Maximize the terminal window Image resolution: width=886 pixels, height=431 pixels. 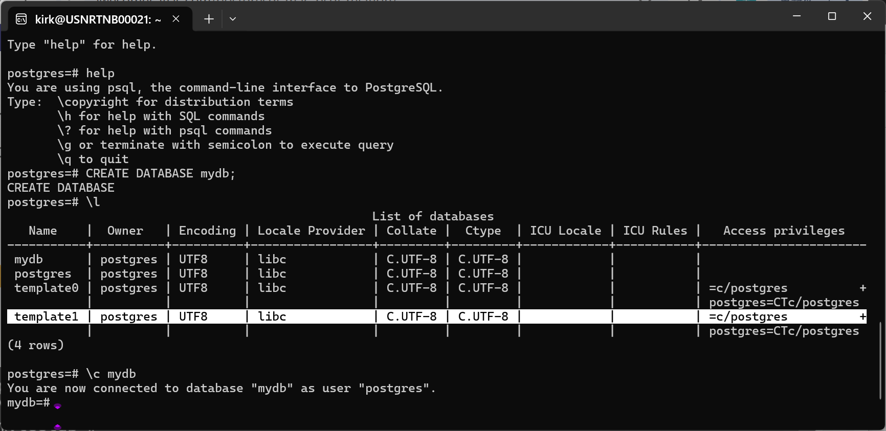pos(832,16)
